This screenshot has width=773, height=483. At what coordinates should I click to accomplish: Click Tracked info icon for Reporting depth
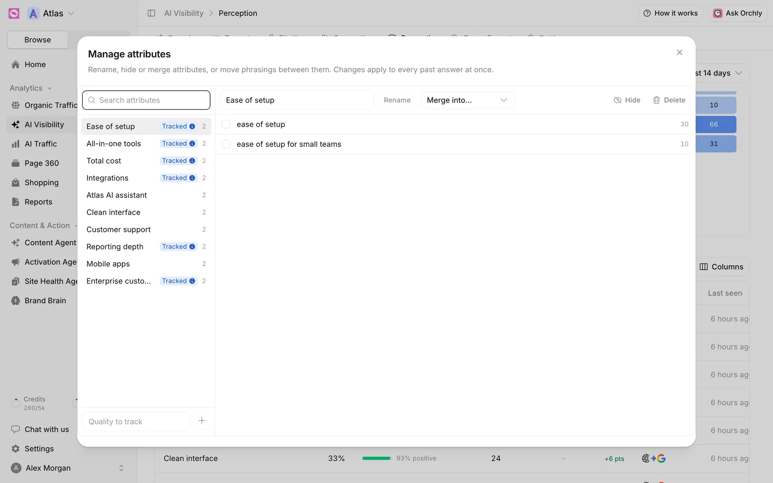[192, 247]
